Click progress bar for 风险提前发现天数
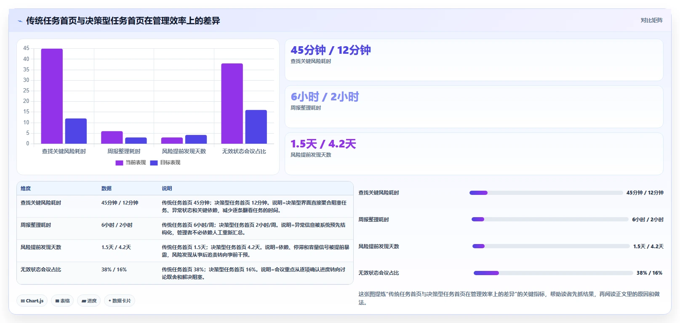 pyautogui.click(x=551, y=246)
